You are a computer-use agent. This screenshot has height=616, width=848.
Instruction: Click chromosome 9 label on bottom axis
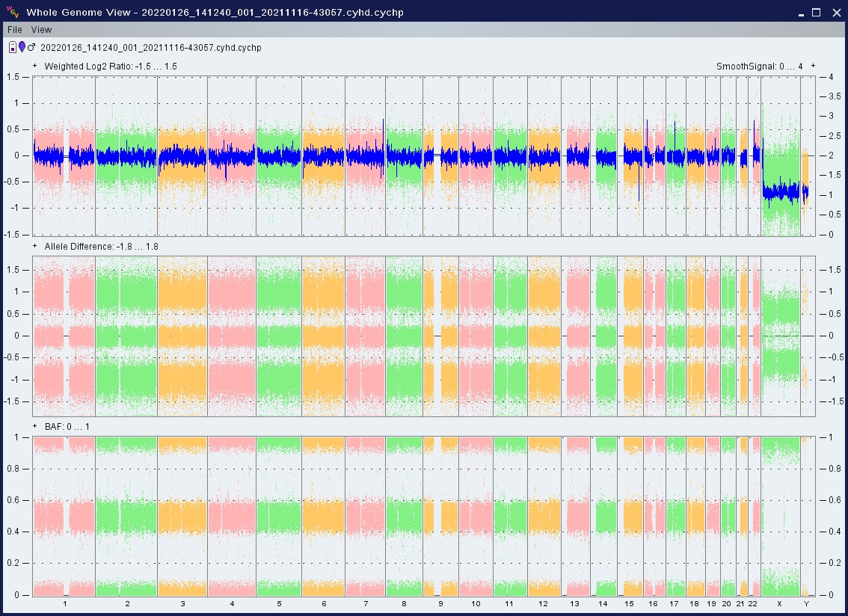(x=440, y=603)
